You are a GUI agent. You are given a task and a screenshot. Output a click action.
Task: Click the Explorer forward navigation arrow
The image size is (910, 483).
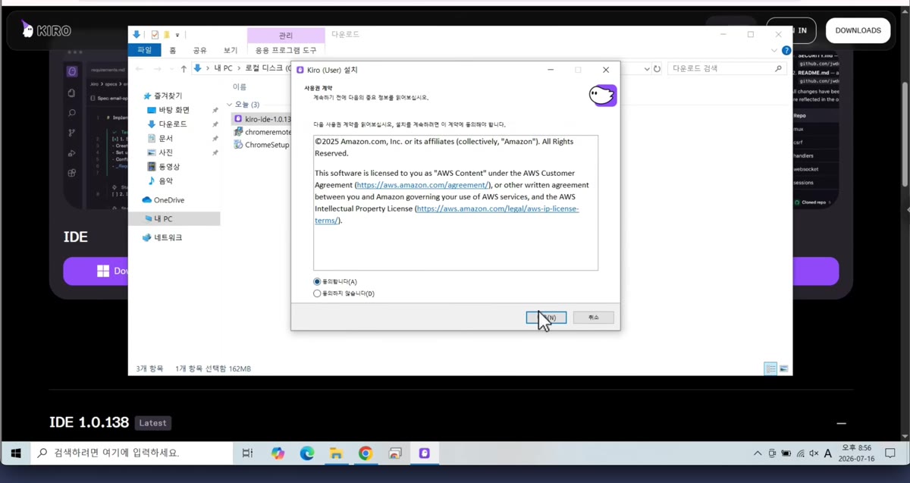point(156,68)
